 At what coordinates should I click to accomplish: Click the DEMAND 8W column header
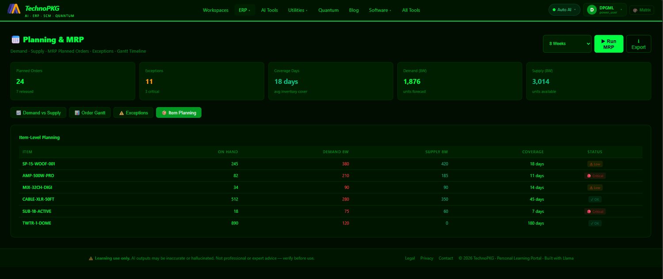pos(336,152)
